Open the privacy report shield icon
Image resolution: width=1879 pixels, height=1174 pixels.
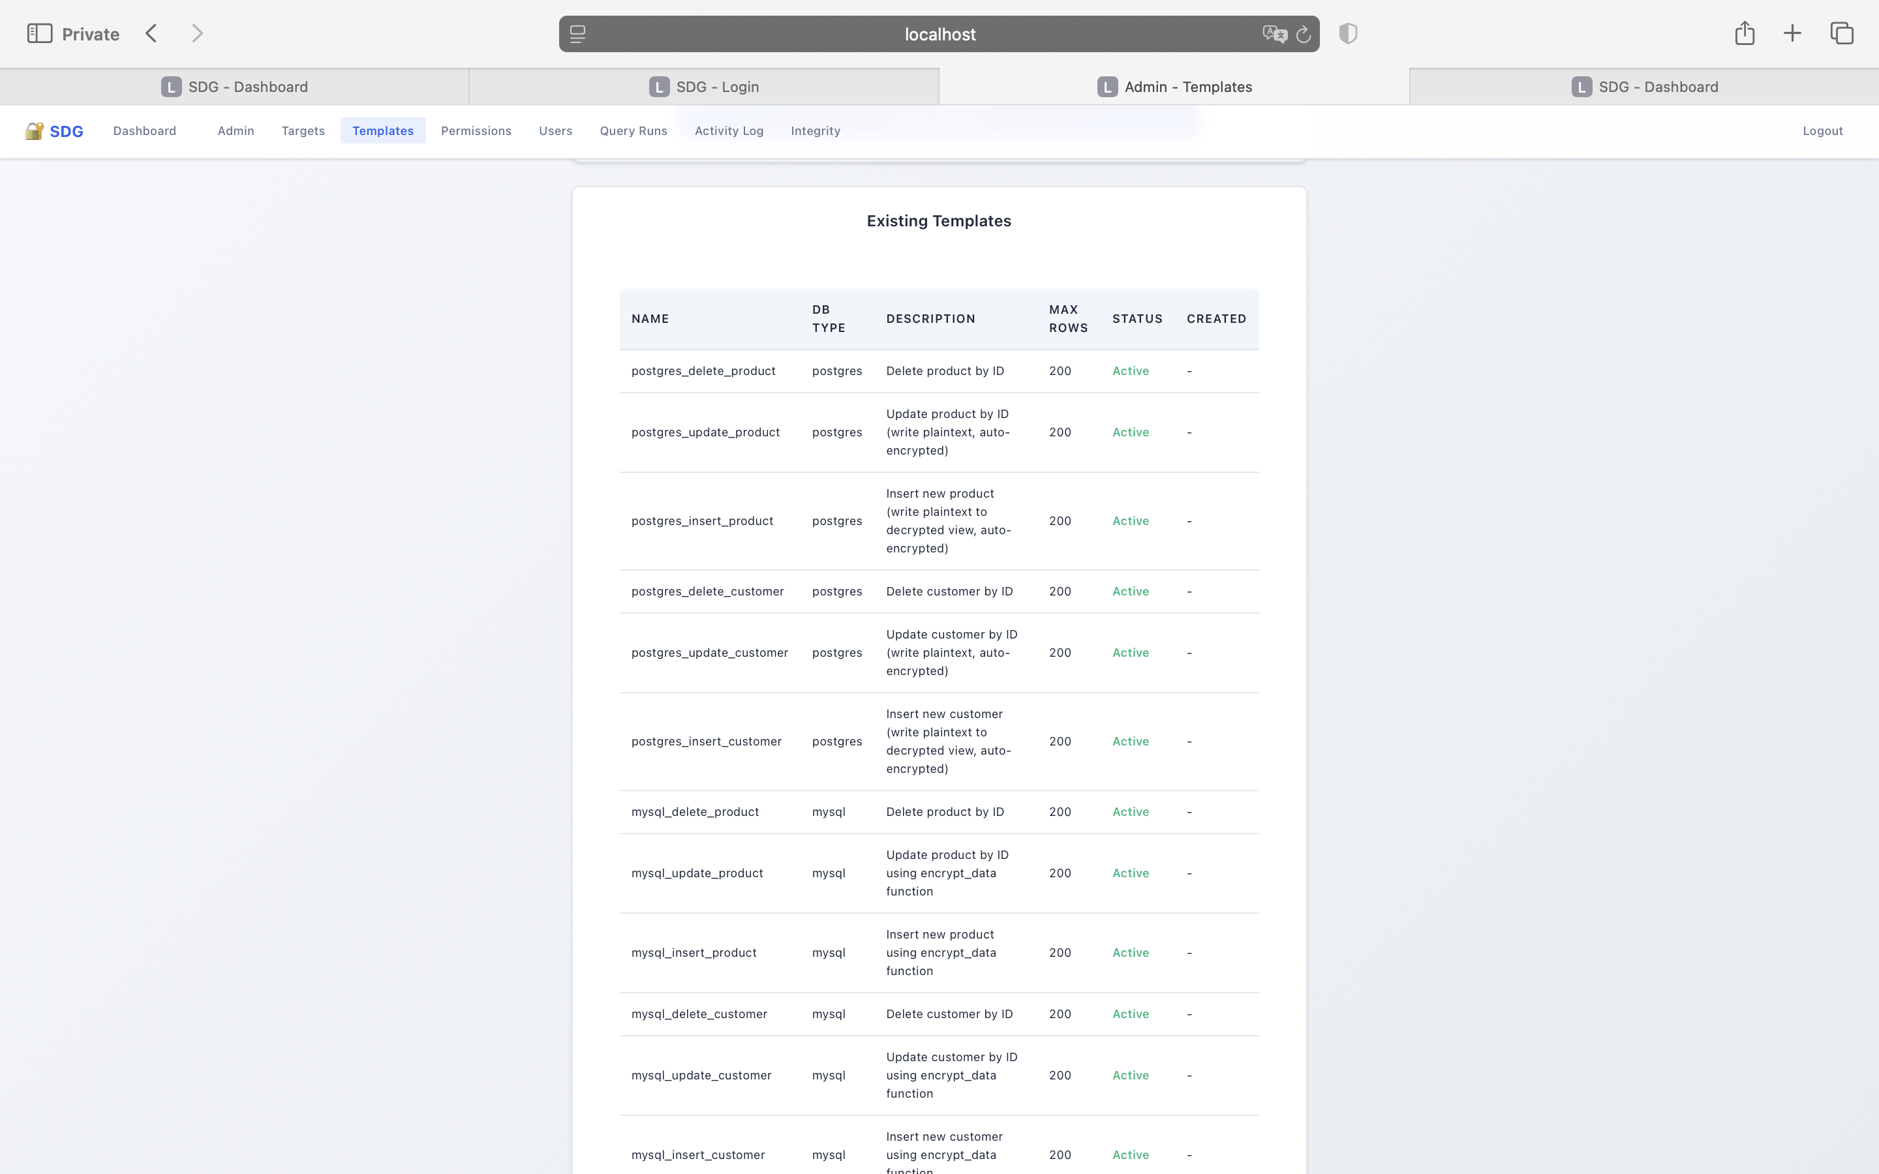pos(1348,33)
